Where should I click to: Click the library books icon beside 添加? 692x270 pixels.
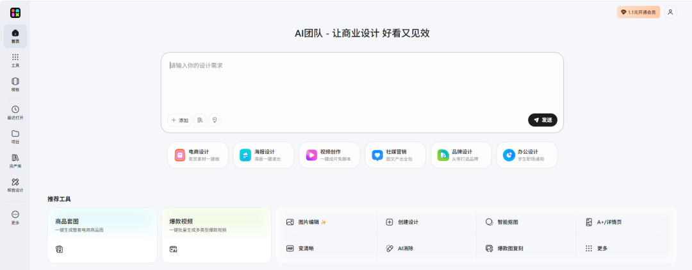tap(201, 120)
